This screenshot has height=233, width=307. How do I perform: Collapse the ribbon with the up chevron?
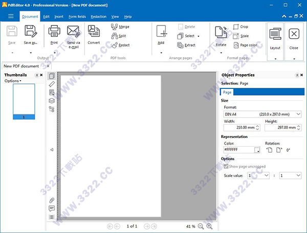[x=284, y=16]
